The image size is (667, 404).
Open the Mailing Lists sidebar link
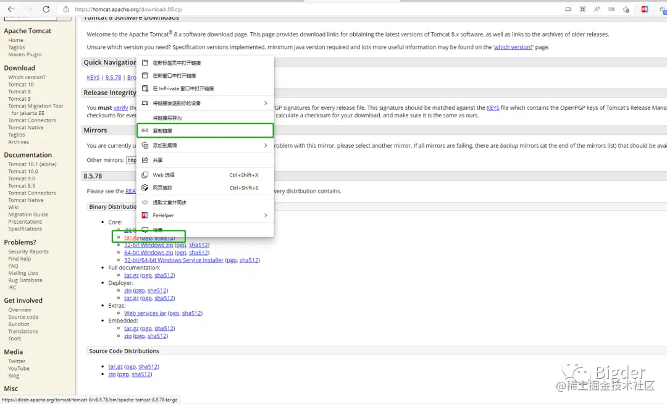(x=23, y=273)
